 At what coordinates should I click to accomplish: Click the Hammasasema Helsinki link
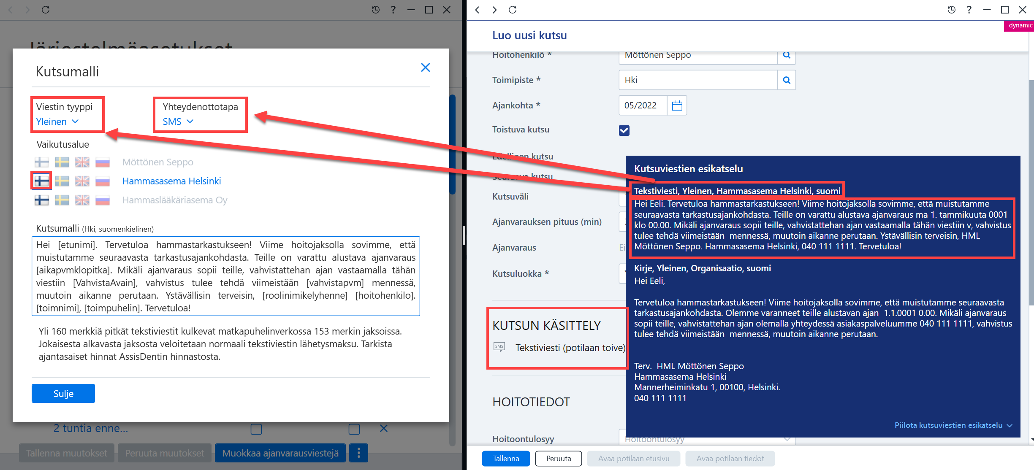tap(172, 181)
